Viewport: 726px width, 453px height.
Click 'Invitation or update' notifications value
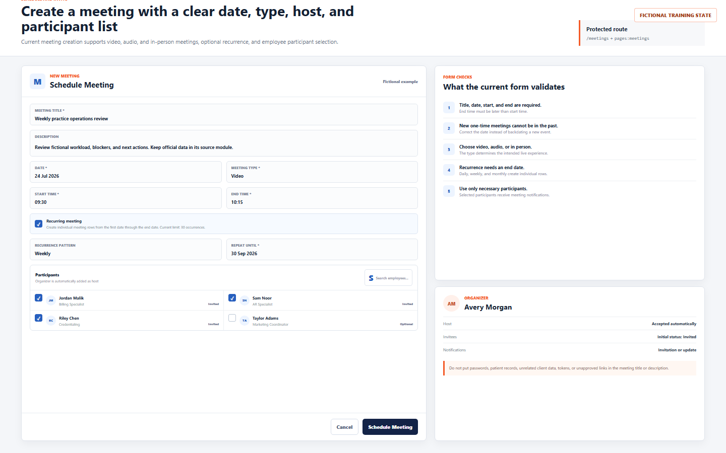[677, 350]
